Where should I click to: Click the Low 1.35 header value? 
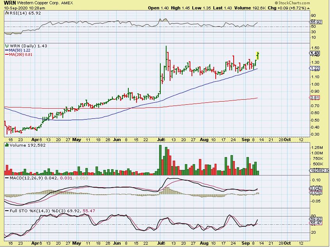(x=201, y=8)
